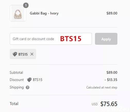The height and width of the screenshot is (112, 130).
Task: Click the item price $89.00
Action: 112,13
